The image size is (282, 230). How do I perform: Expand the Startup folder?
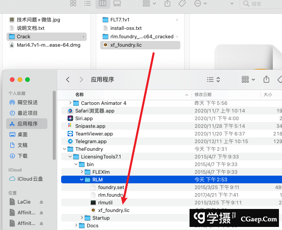[82, 218]
